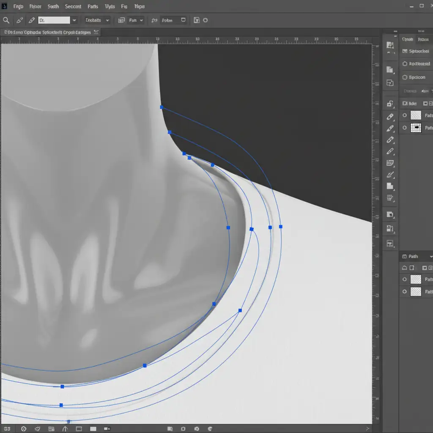Toggle visibility of the first layer in upper panel
This screenshot has height=433, width=433.
[x=405, y=115]
